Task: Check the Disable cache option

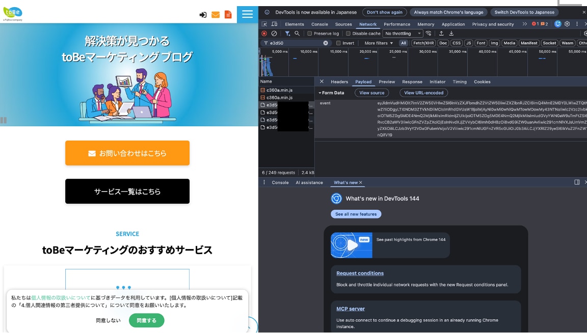Action: pyautogui.click(x=348, y=34)
